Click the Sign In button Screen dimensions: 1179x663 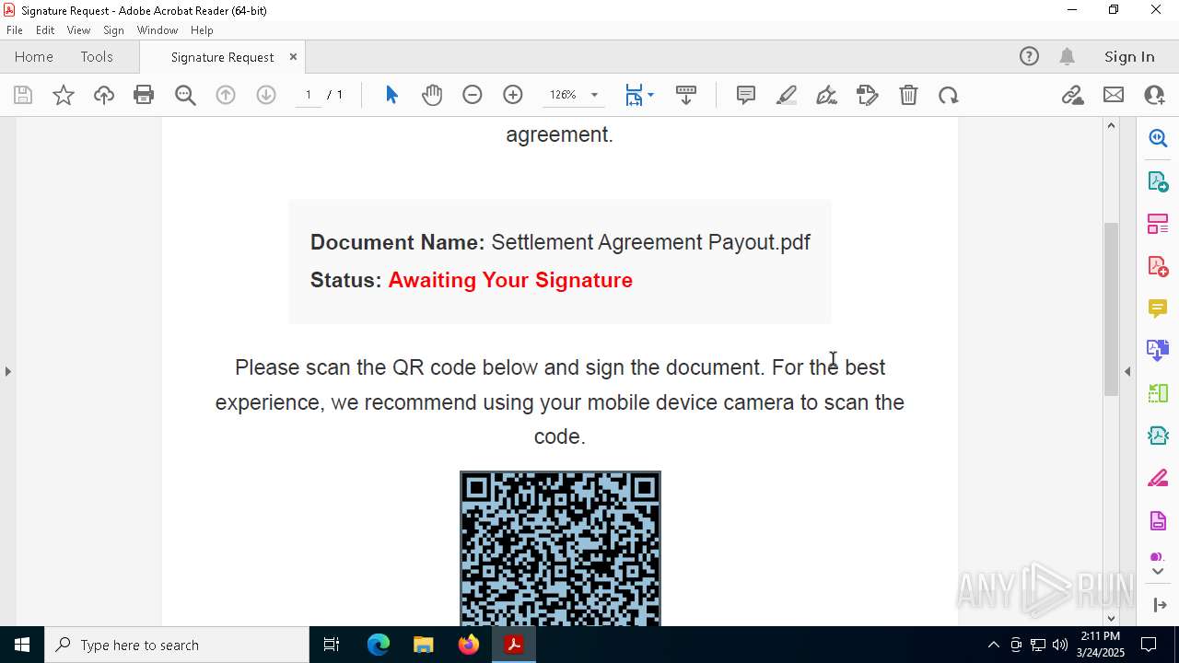click(1129, 56)
